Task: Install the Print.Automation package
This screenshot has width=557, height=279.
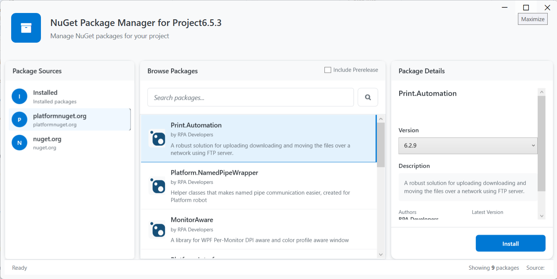Action: point(510,243)
